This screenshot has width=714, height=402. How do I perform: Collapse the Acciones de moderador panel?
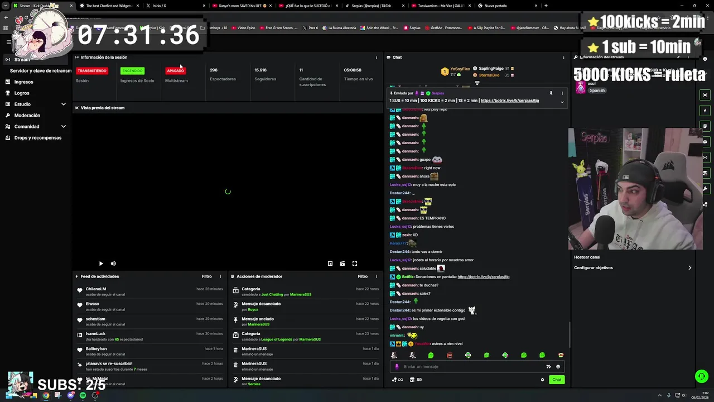233,276
